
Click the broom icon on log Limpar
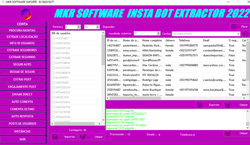228,133
